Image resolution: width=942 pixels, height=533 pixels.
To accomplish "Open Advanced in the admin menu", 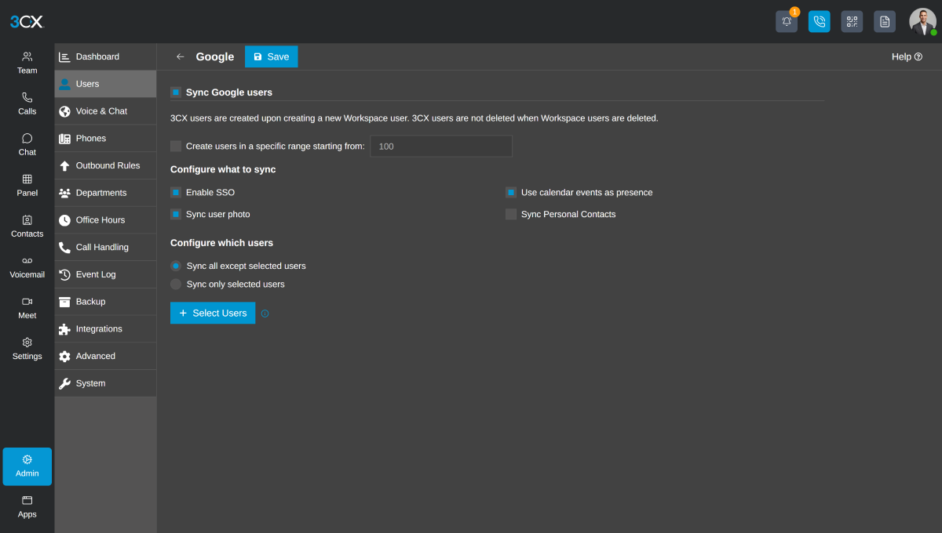I will coord(106,356).
